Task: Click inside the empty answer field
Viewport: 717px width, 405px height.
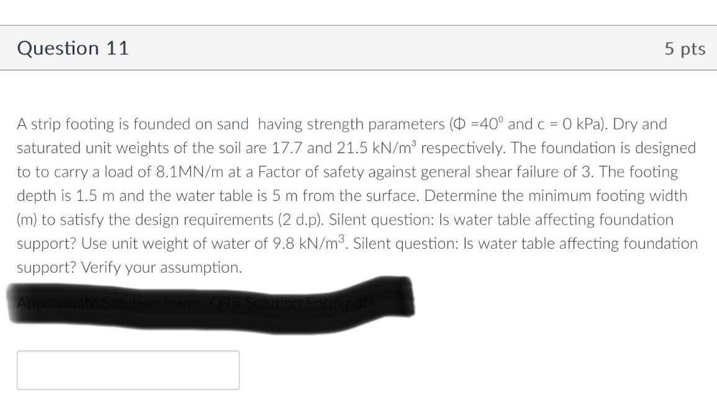Action: pos(128,370)
